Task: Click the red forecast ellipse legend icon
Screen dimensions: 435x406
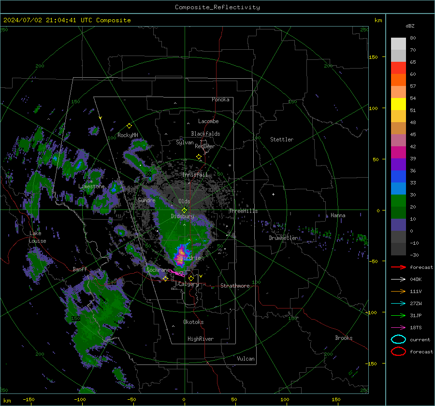Action: click(398, 351)
